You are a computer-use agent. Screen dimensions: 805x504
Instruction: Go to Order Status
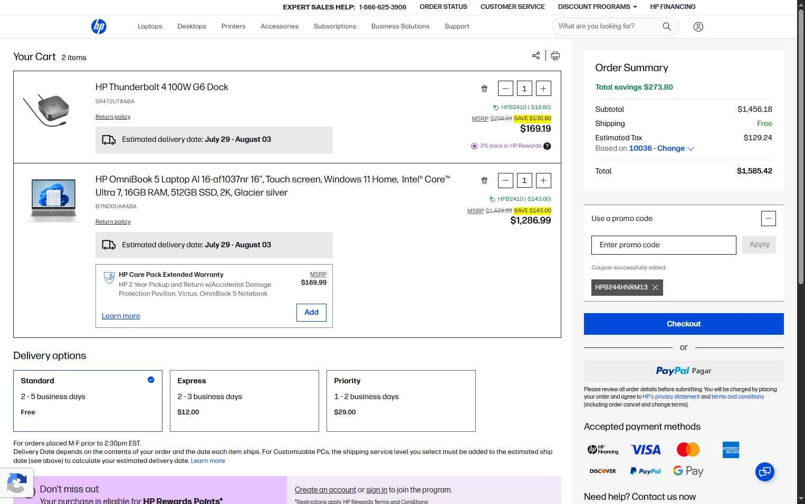point(443,7)
